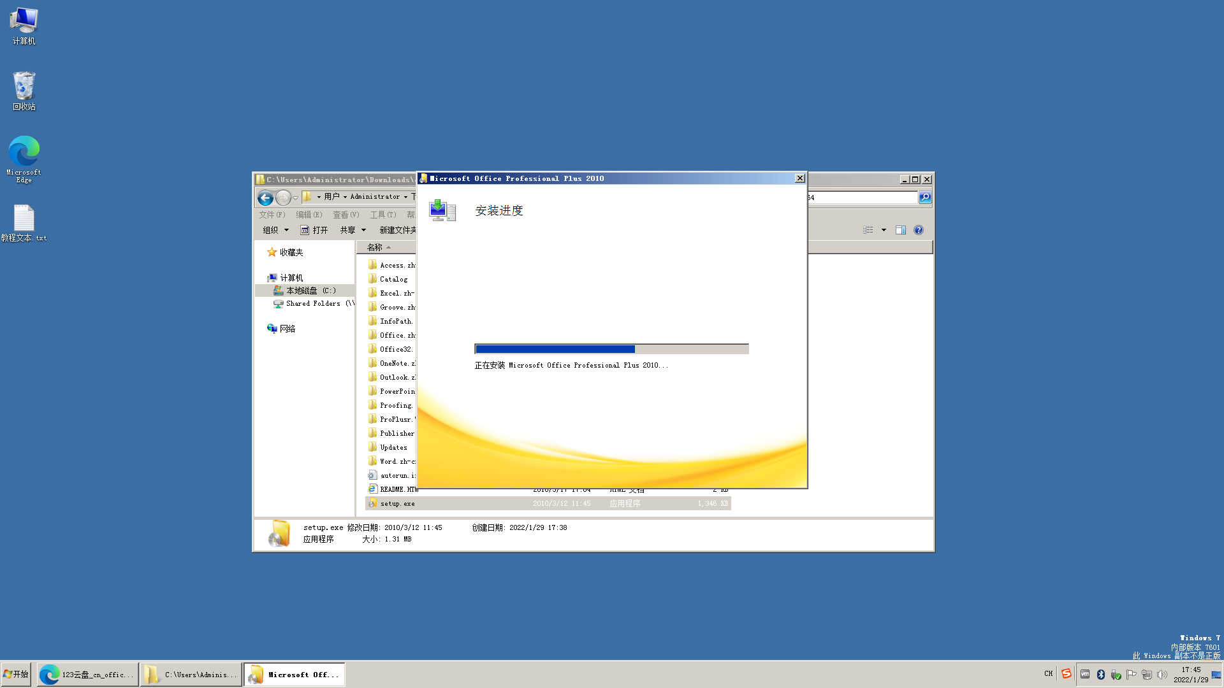
Task: Select 本地磁盘 (C:) in navigation pane
Action: [x=305, y=290]
